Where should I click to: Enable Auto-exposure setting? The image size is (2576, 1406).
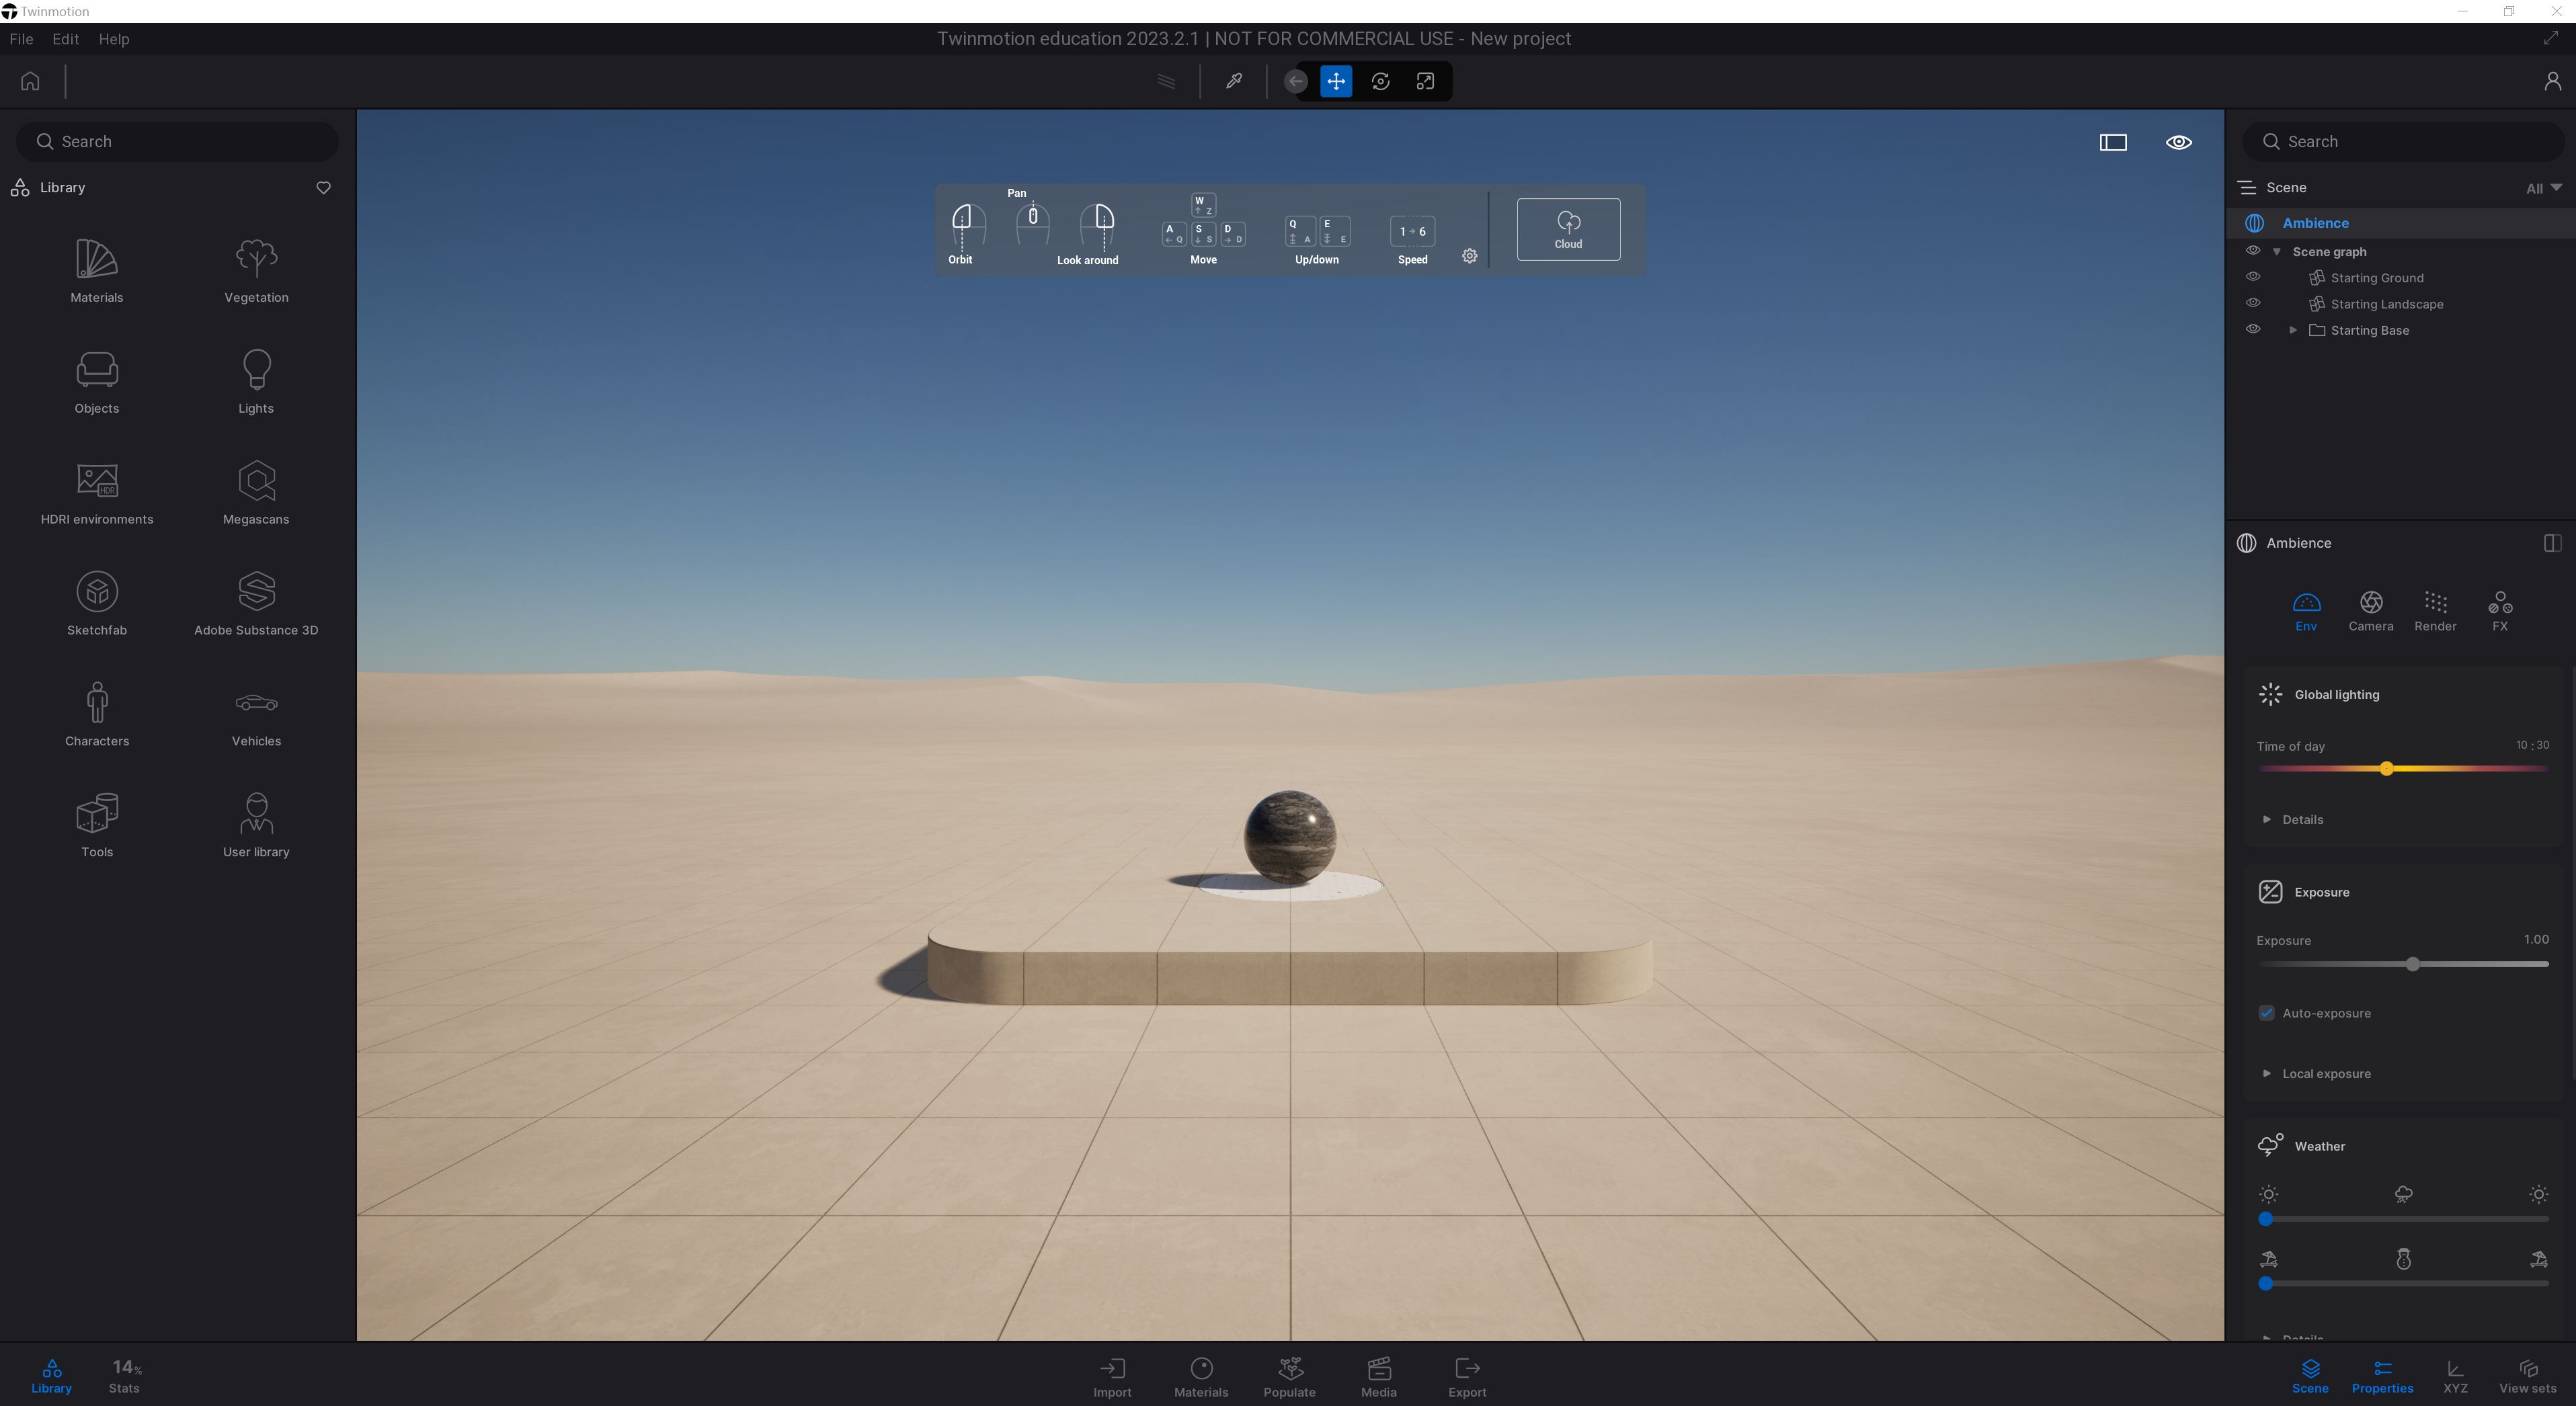coord(2266,1013)
